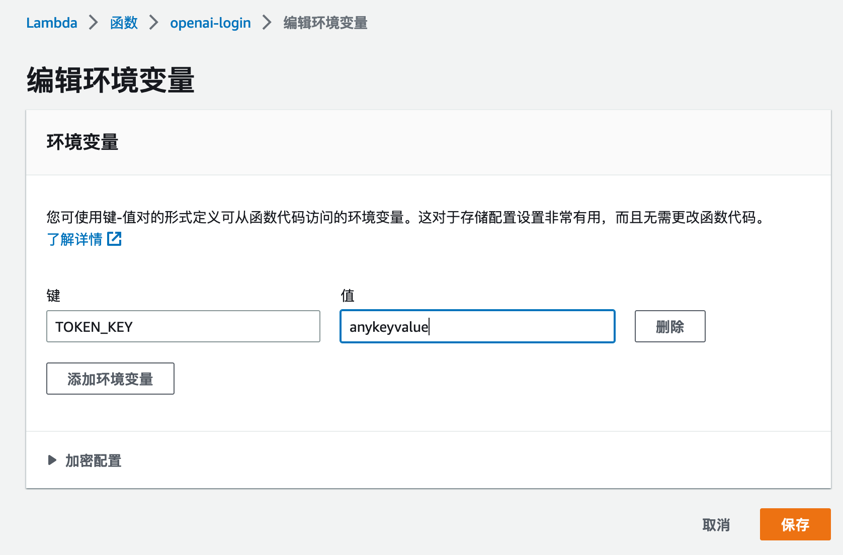Click the 环境变量 panel heading
The width and height of the screenshot is (843, 555).
pos(82,142)
